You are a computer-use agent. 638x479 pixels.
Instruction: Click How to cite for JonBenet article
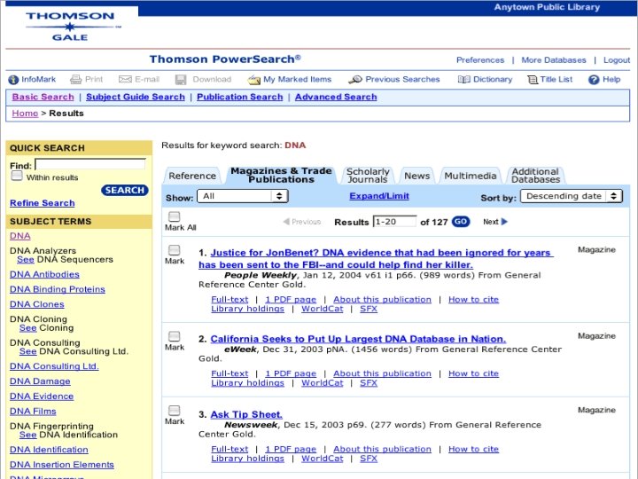click(473, 300)
